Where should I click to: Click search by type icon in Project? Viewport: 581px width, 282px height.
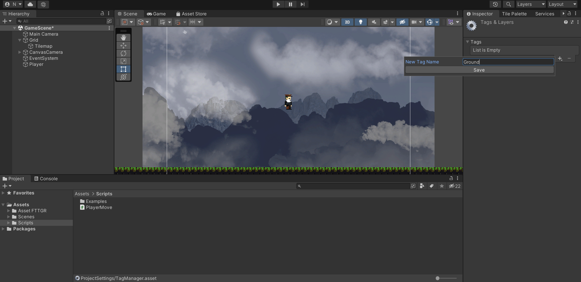point(422,186)
